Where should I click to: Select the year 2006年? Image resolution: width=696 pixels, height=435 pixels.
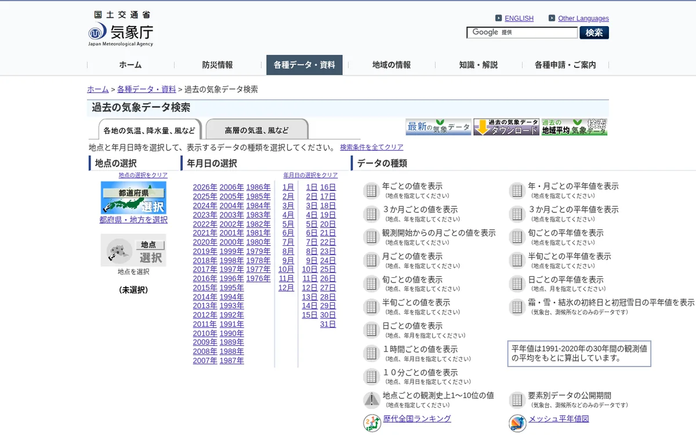coord(232,187)
